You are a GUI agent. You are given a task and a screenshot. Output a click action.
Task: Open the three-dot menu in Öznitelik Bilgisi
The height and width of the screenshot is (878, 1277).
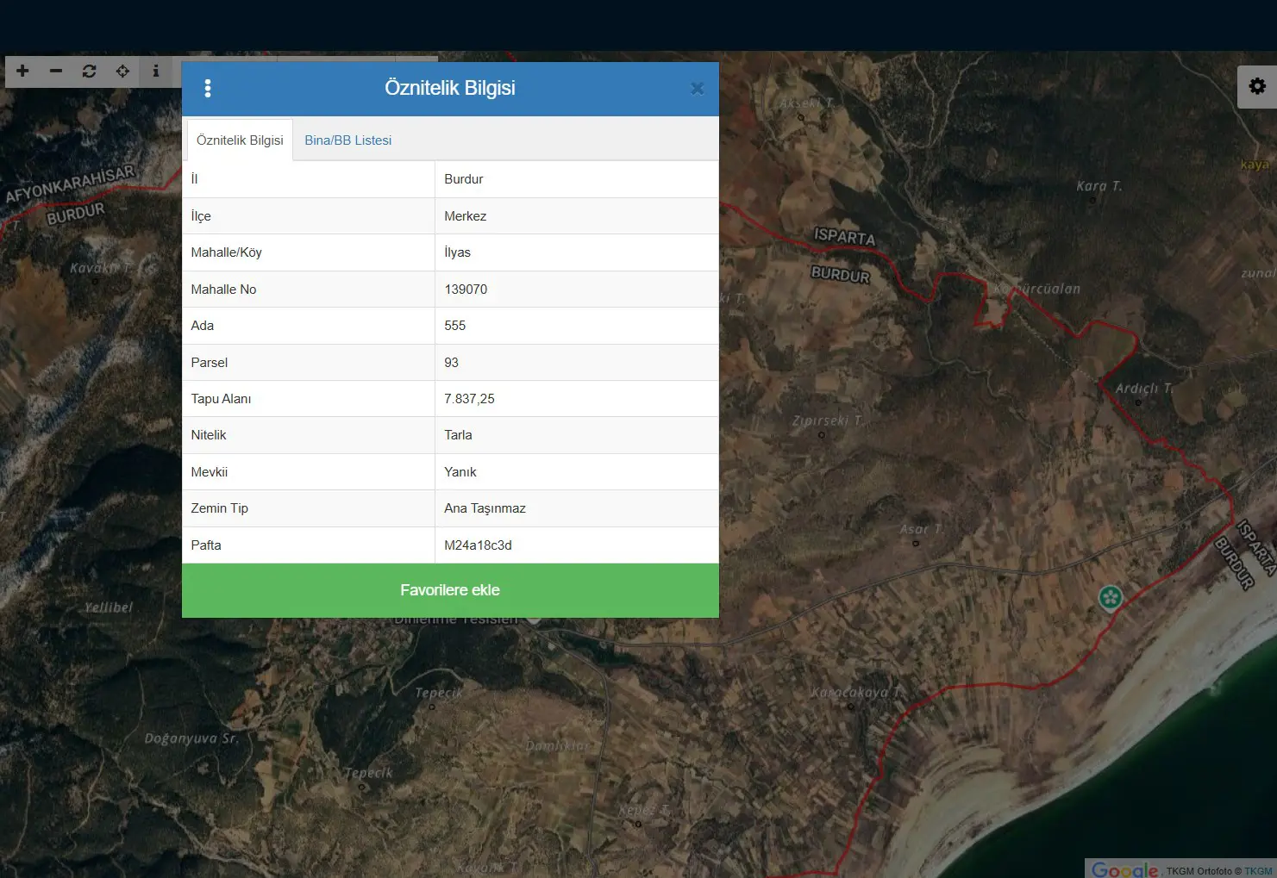208,88
